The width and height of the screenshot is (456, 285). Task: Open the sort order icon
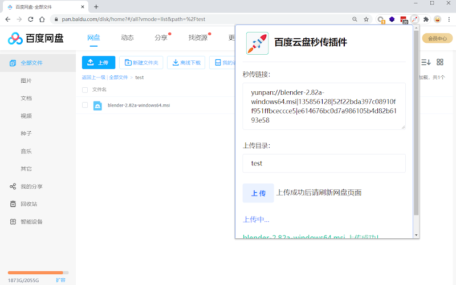pyautogui.click(x=426, y=62)
